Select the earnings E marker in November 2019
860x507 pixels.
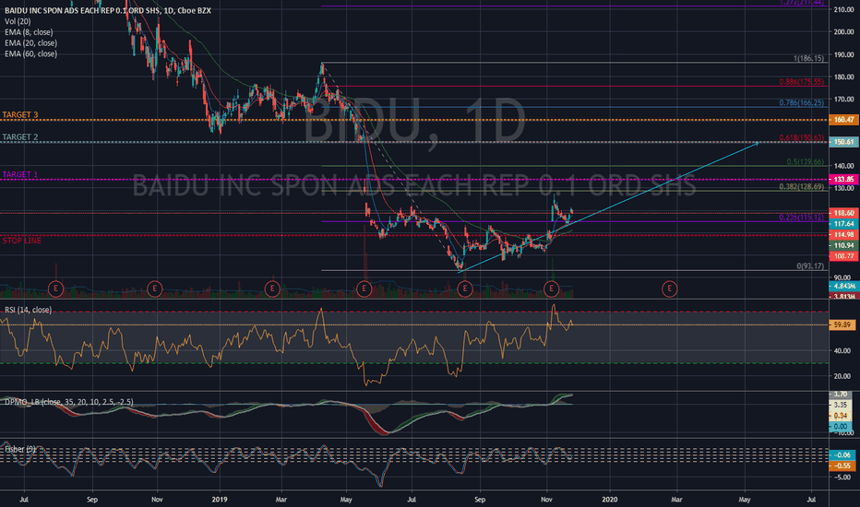point(551,289)
